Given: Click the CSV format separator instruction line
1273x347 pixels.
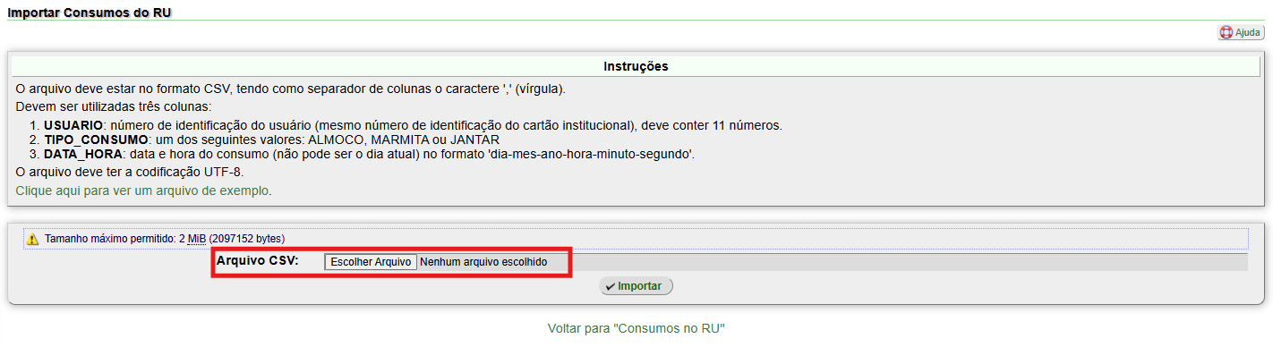Looking at the screenshot, I should point(291,89).
